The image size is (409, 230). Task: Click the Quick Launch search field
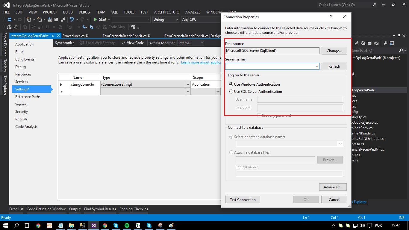click(344, 5)
